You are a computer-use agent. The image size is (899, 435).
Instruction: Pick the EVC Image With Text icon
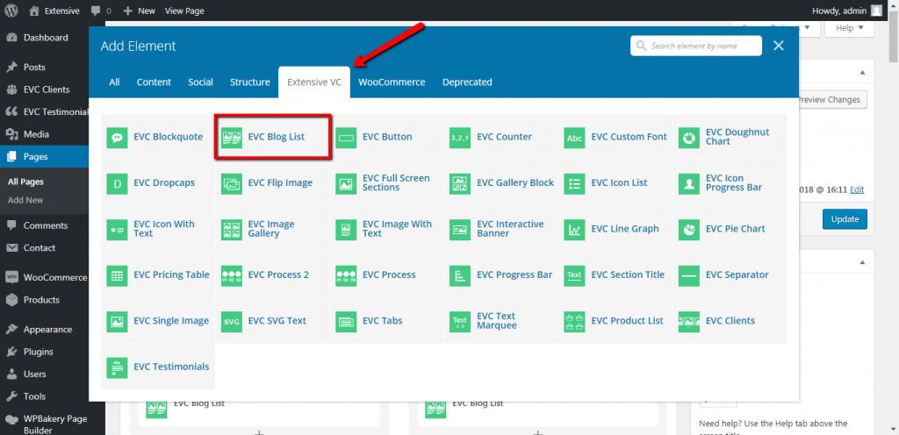pyautogui.click(x=346, y=229)
